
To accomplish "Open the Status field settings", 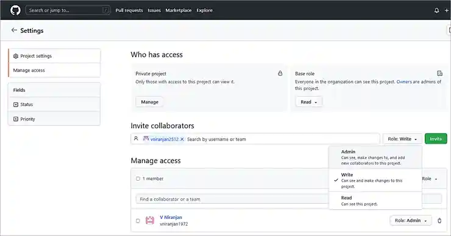I will click(x=54, y=105).
